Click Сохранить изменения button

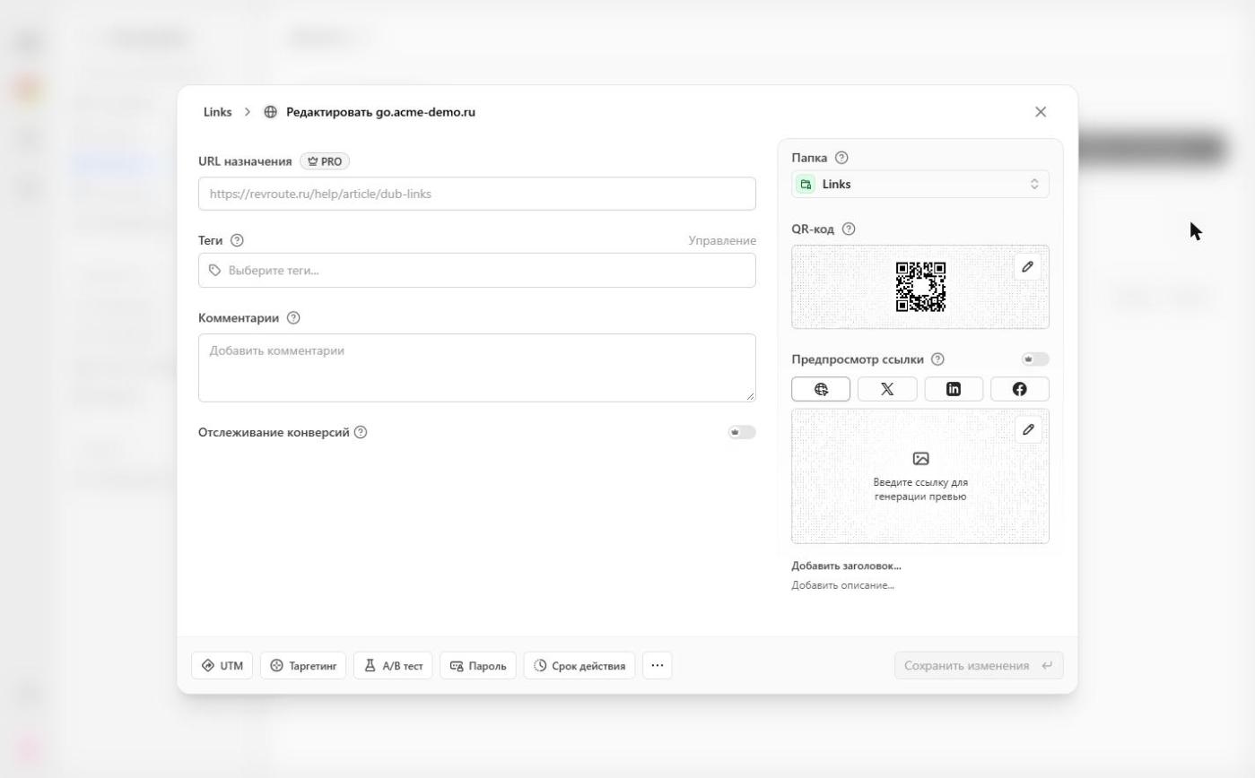pos(979,666)
